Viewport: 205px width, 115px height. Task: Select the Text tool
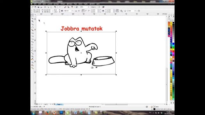coord(32,45)
